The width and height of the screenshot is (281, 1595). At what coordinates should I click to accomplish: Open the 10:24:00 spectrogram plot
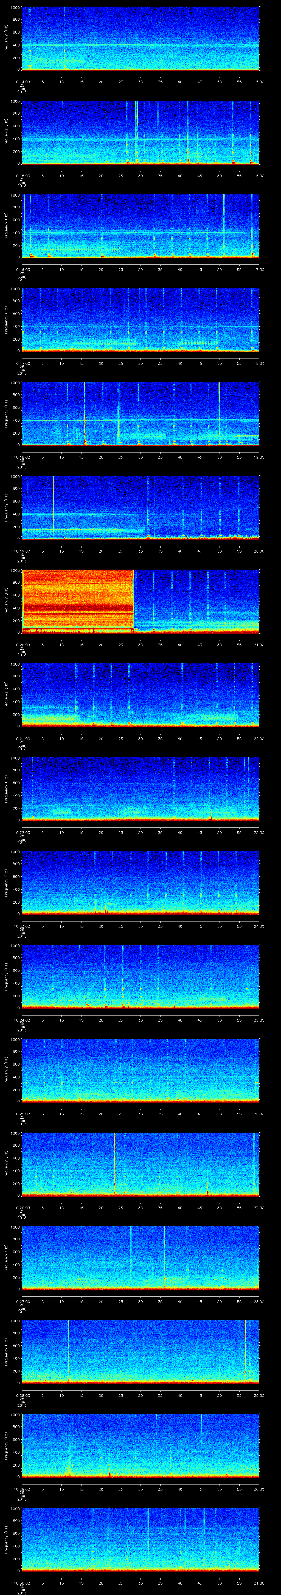coord(140,976)
